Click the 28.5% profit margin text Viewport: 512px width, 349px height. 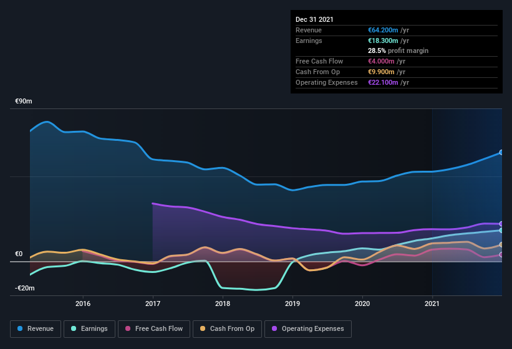[x=398, y=51]
